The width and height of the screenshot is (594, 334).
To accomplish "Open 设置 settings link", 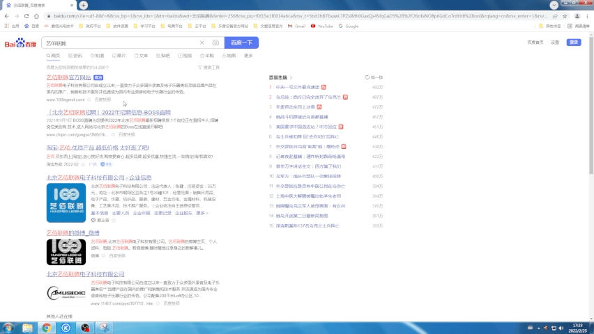I will point(555,42).
